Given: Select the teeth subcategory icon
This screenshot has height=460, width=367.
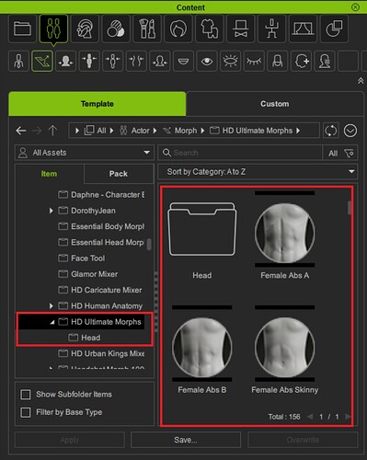Looking at the screenshot, I should click(183, 62).
